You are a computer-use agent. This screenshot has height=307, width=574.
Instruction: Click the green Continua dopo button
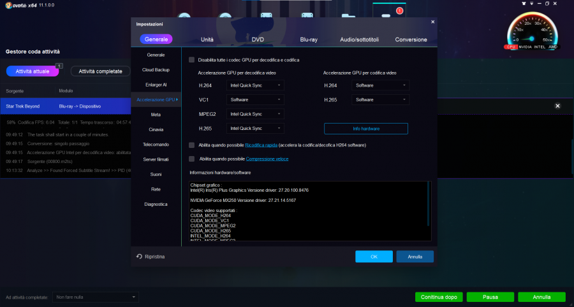(439, 297)
